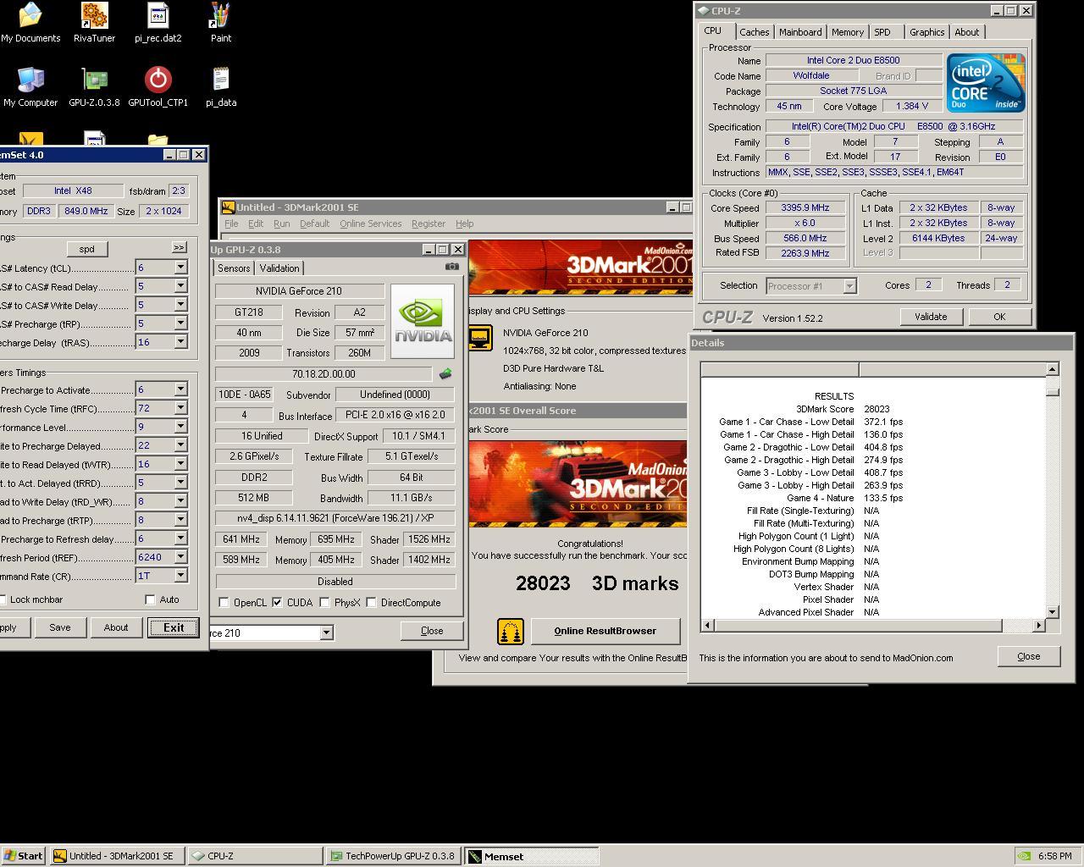
Task: Switch to TechPowerUp GPU-Z taskbar item
Action: [x=395, y=856]
